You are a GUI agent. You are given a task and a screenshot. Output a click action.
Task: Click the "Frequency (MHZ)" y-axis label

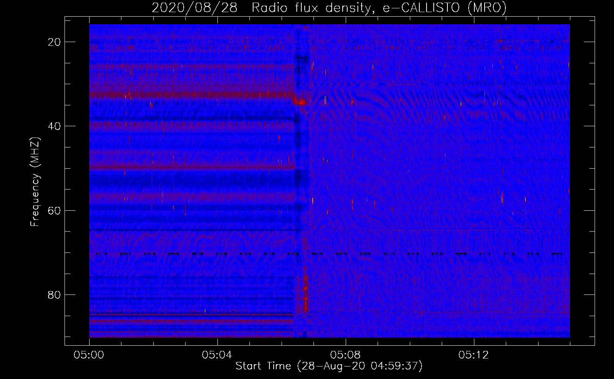click(35, 182)
